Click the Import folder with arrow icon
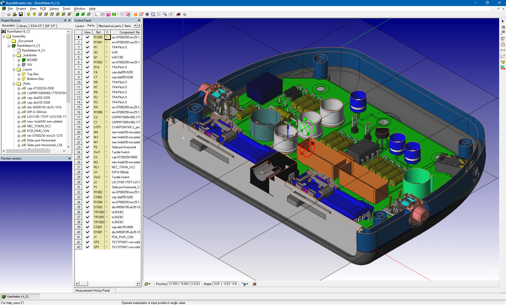506x305 pixels. (x=15, y=14)
